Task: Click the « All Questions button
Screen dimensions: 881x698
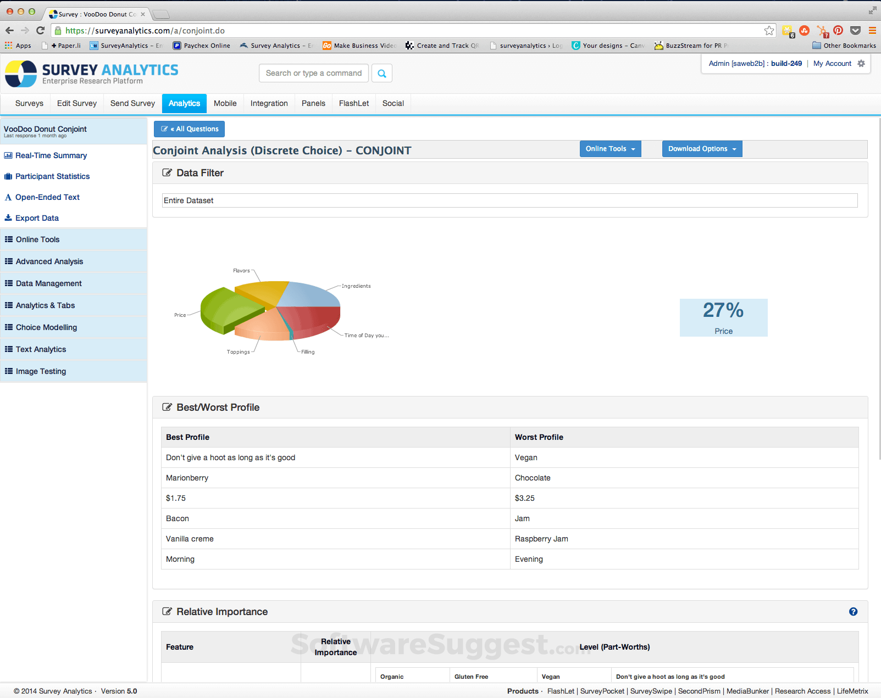Action: 189,129
